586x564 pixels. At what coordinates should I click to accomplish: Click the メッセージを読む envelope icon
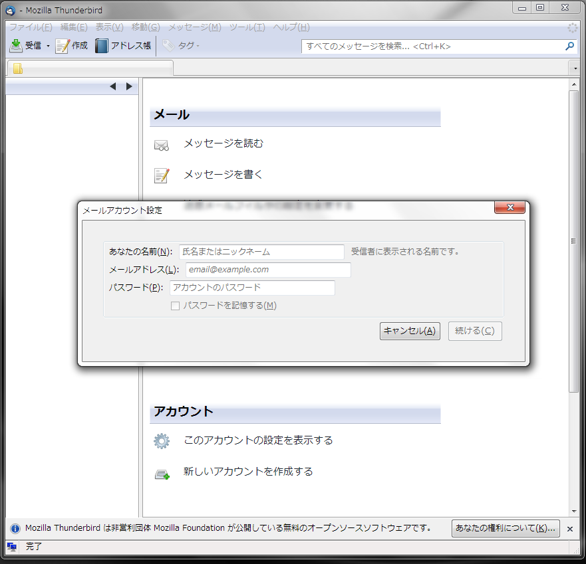tap(162, 145)
